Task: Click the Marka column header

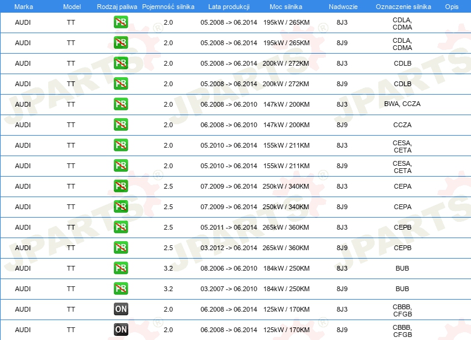Action: 23,7
